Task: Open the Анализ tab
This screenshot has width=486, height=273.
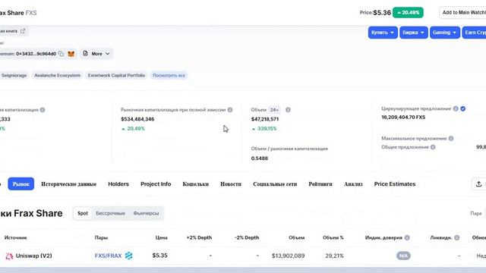Action: tap(353, 184)
